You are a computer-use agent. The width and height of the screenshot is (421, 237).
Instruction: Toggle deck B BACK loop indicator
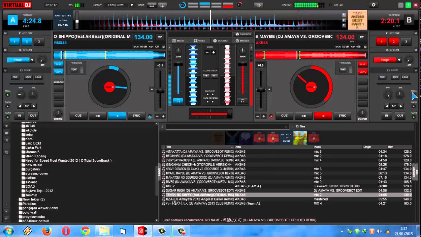[413, 106]
